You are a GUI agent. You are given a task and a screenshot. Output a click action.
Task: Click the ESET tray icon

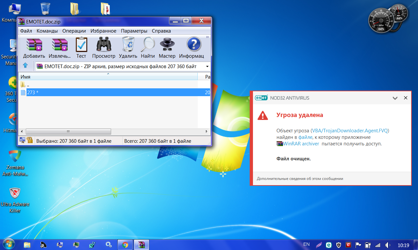pos(329,244)
